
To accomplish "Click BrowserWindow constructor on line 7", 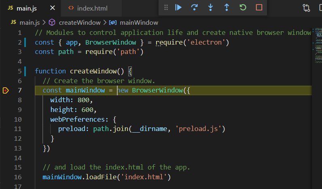I will pos(157,90).
